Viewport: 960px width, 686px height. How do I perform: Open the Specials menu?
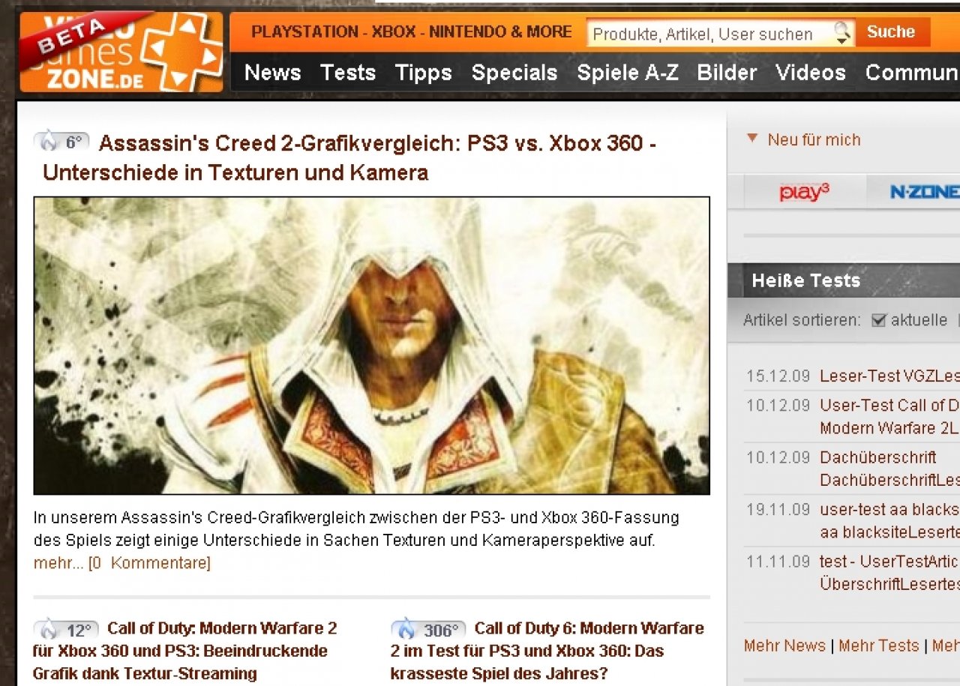coord(514,73)
